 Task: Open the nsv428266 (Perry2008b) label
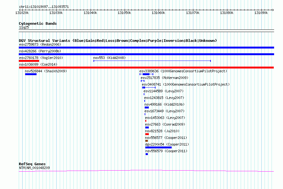pyautogui.click(x=40, y=51)
